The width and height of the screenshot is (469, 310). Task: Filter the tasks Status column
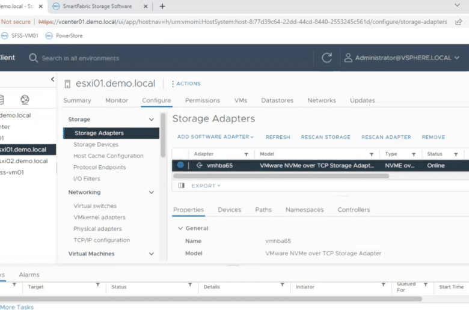click(x=190, y=285)
